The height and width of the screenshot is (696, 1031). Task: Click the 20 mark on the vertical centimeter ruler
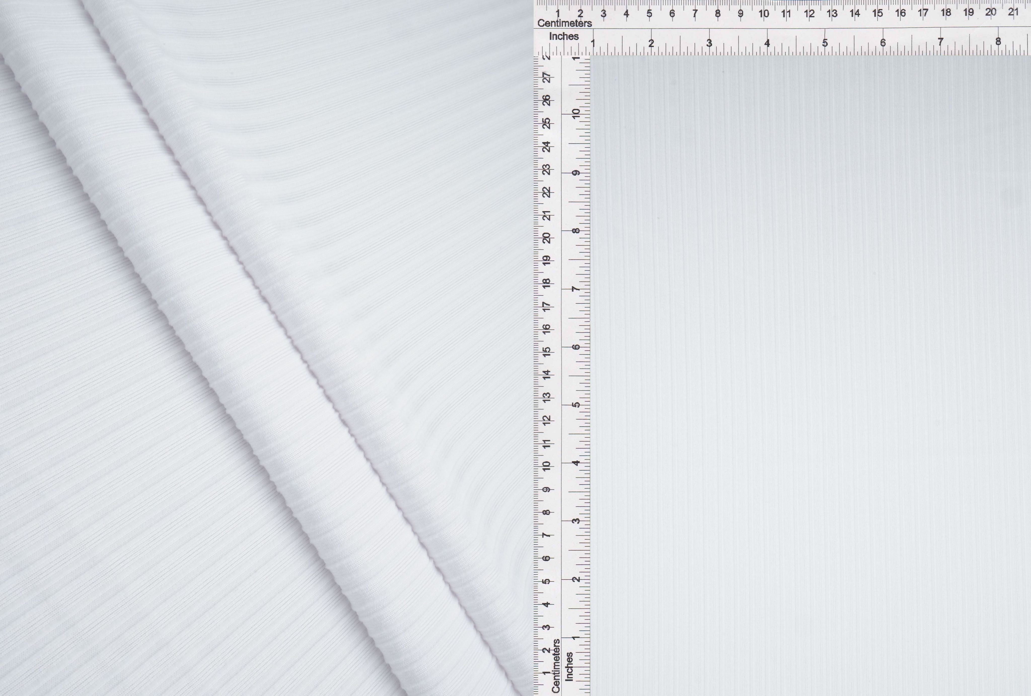(x=546, y=238)
